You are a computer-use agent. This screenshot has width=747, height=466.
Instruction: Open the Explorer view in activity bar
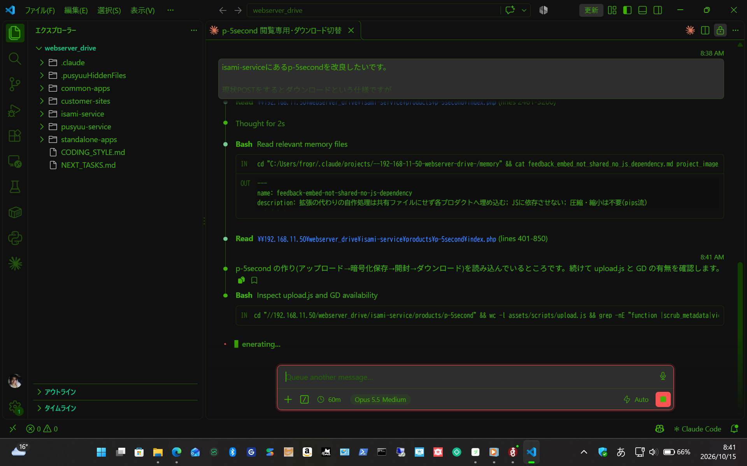[x=15, y=33]
